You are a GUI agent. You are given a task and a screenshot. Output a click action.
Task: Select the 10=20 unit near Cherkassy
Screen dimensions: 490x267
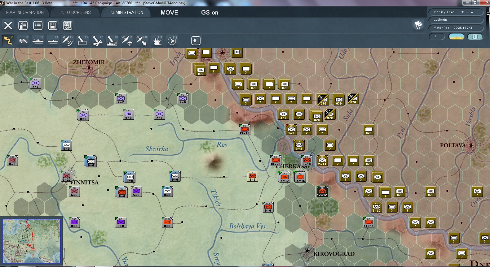pos(276,161)
